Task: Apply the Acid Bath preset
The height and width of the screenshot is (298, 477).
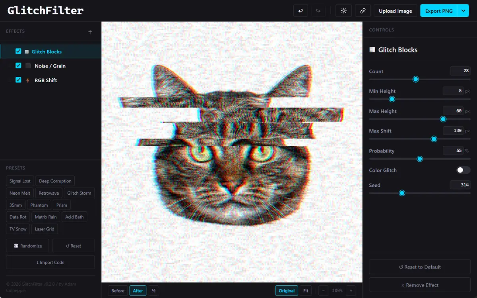Action: (x=74, y=217)
